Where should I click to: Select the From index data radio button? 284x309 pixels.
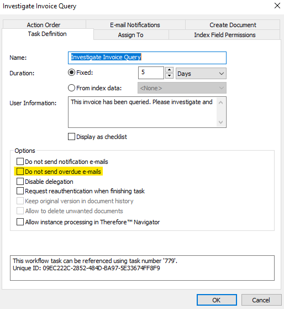click(x=71, y=87)
